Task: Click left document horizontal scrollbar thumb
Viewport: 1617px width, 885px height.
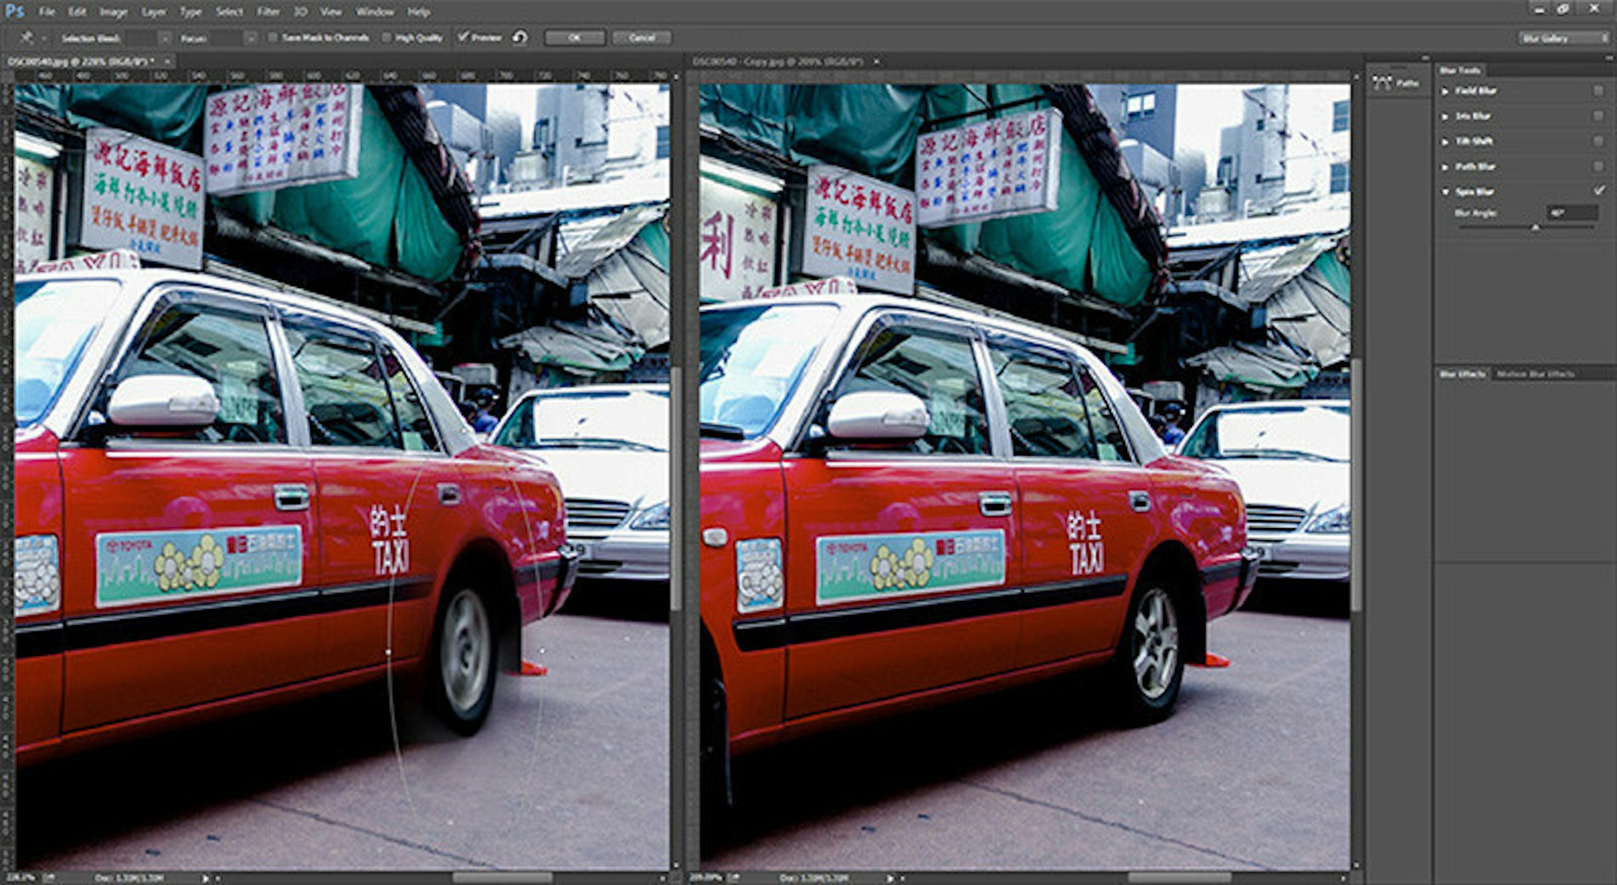Action: (x=503, y=878)
